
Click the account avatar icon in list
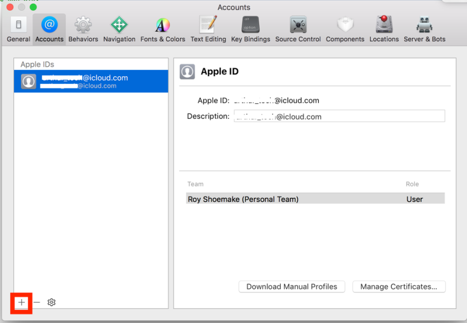tap(28, 81)
